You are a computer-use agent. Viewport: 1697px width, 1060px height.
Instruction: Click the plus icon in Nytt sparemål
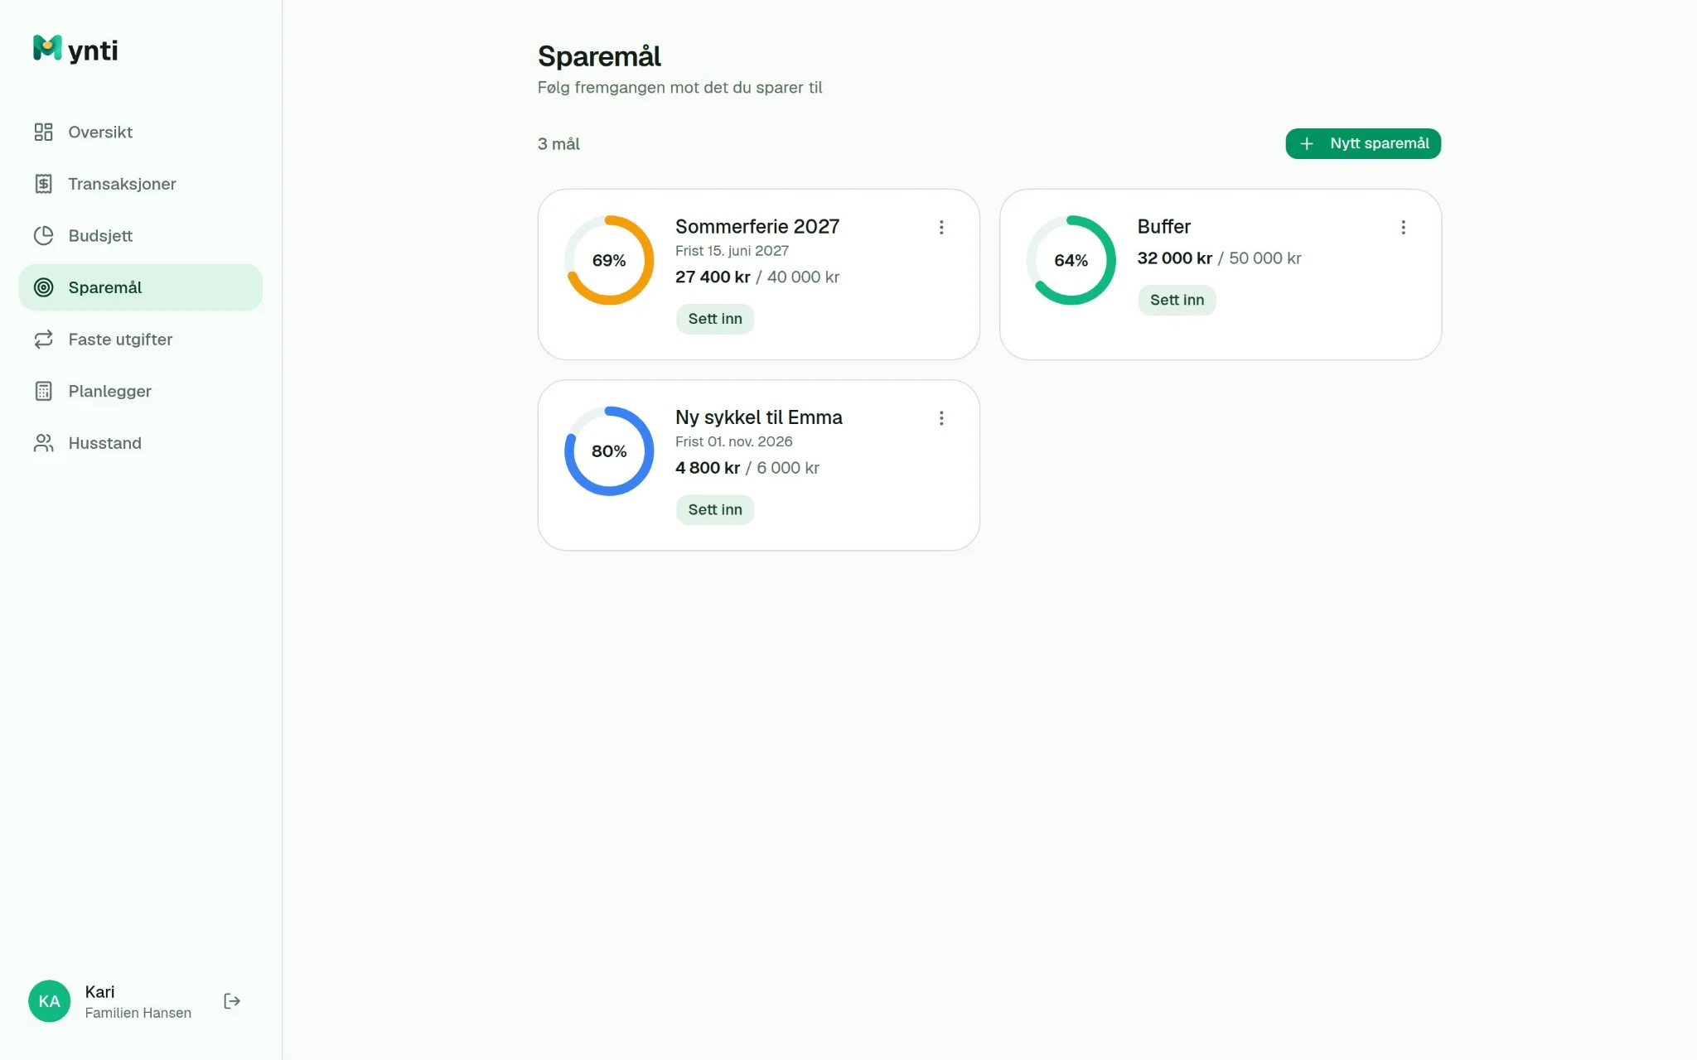(1307, 144)
